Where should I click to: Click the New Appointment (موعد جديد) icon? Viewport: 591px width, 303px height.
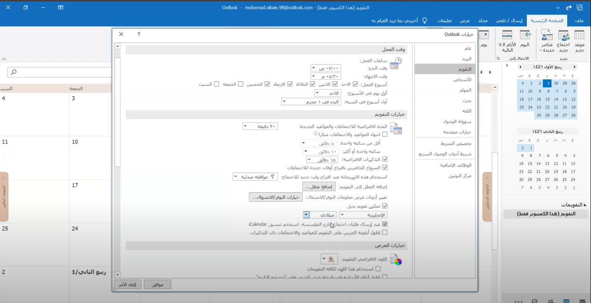[x=579, y=36]
